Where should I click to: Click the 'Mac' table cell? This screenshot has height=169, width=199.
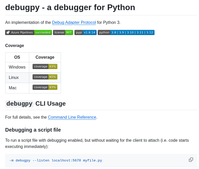coord(17,88)
